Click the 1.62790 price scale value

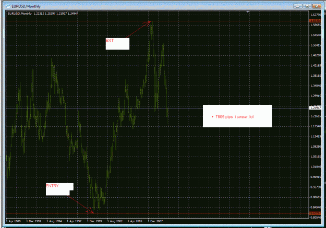(x=316, y=15)
